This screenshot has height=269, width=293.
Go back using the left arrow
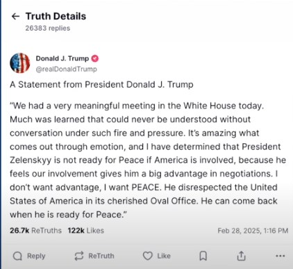point(15,17)
